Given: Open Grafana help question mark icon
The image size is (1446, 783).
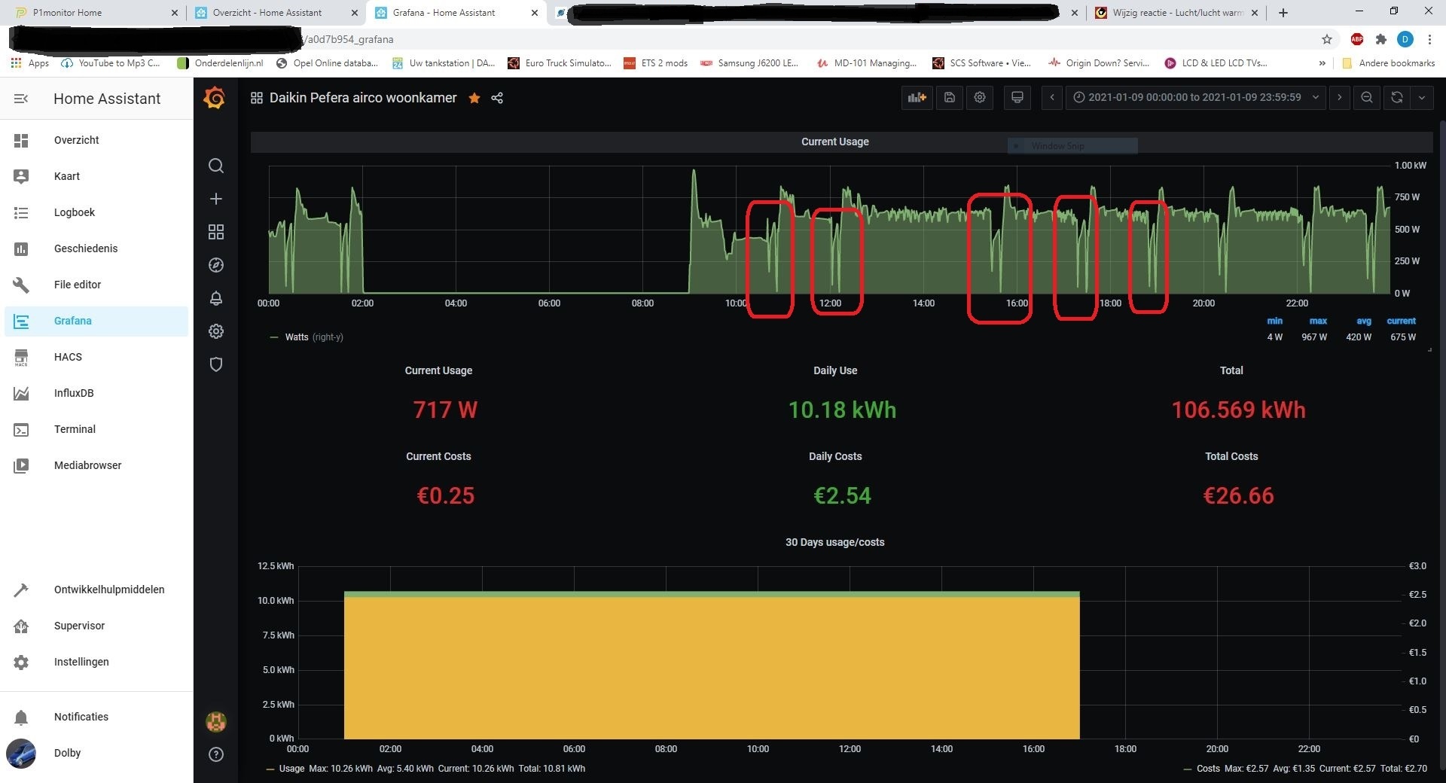Looking at the screenshot, I should pos(216,754).
